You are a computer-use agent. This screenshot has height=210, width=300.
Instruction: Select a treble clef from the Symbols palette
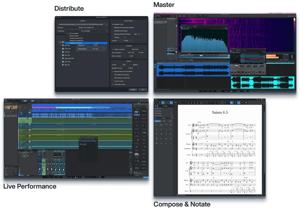[x=156, y=139]
